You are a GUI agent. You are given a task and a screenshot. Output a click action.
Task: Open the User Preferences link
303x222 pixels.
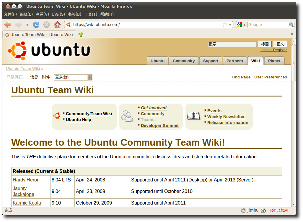click(271, 77)
